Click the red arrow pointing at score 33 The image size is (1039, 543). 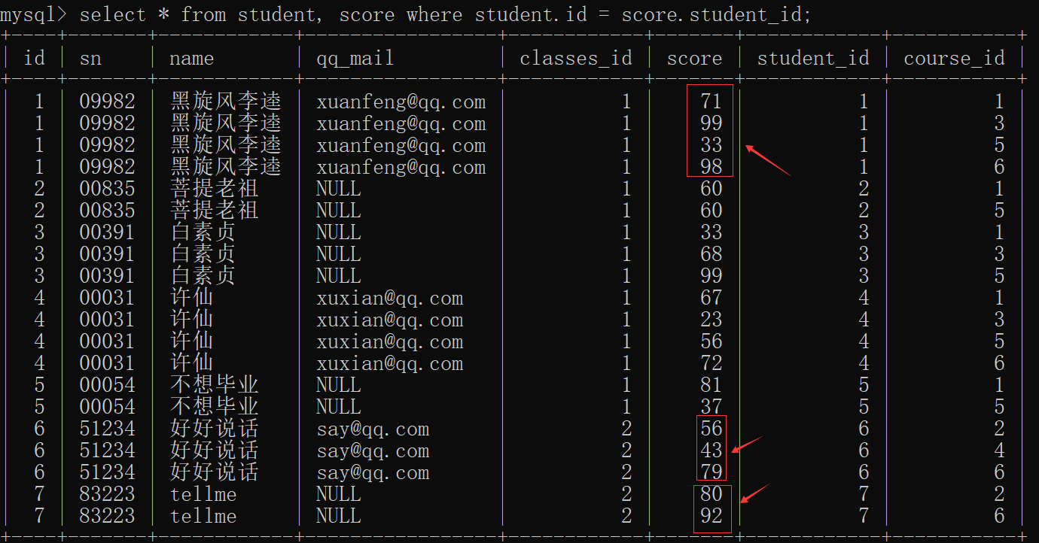click(x=766, y=160)
